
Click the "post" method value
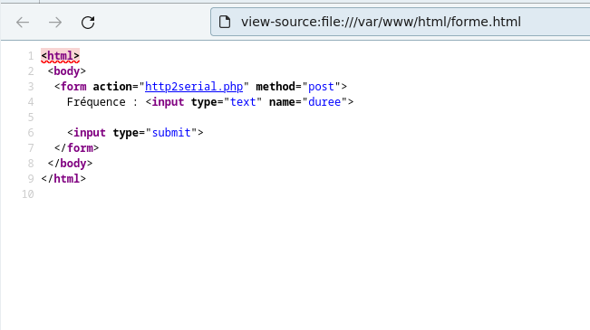click(x=321, y=87)
